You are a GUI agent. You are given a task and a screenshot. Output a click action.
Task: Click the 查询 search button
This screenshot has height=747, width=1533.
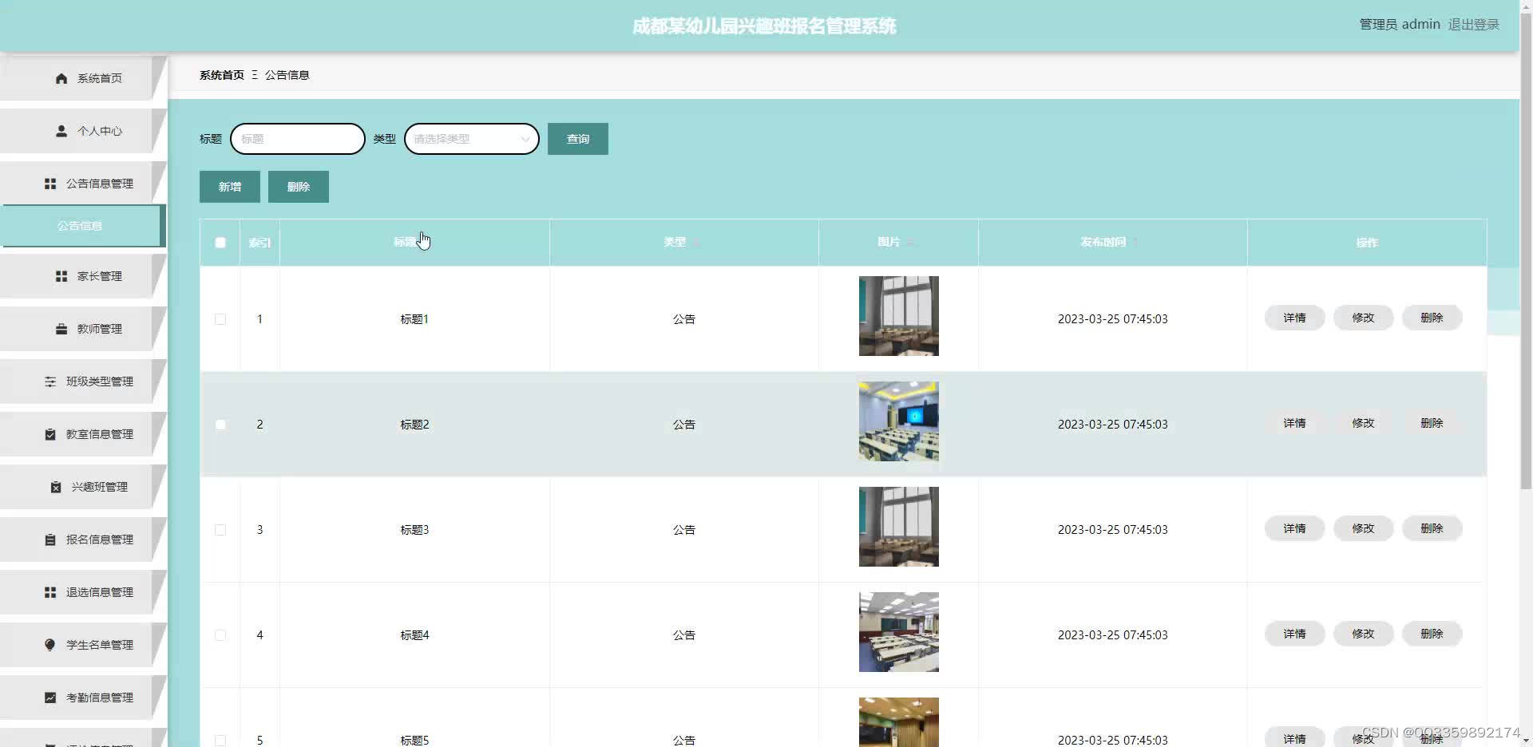tap(578, 139)
